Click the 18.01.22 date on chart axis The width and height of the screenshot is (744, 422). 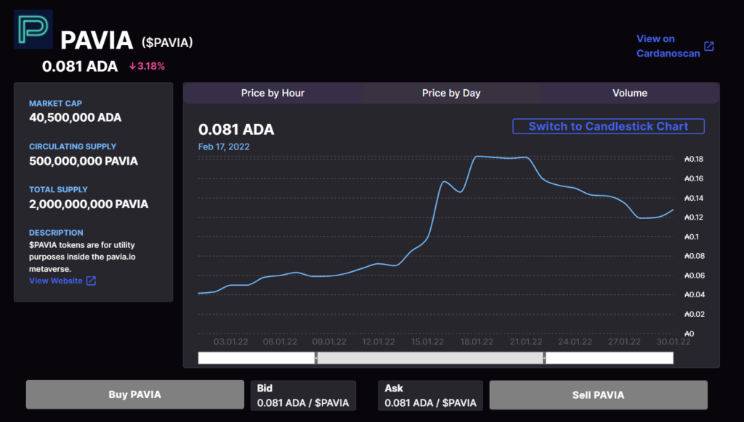pyautogui.click(x=477, y=342)
